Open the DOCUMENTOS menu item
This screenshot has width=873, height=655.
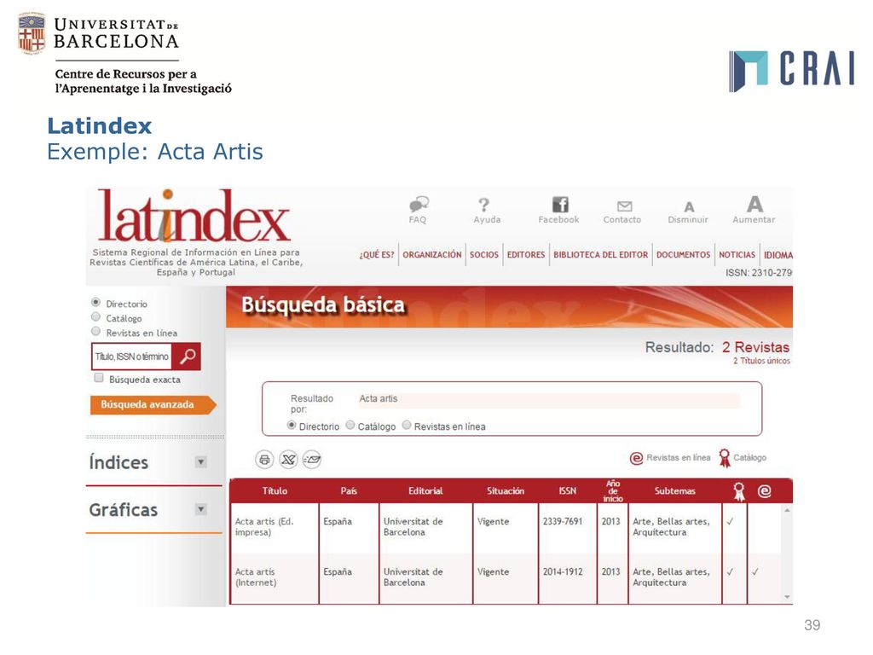click(x=683, y=254)
